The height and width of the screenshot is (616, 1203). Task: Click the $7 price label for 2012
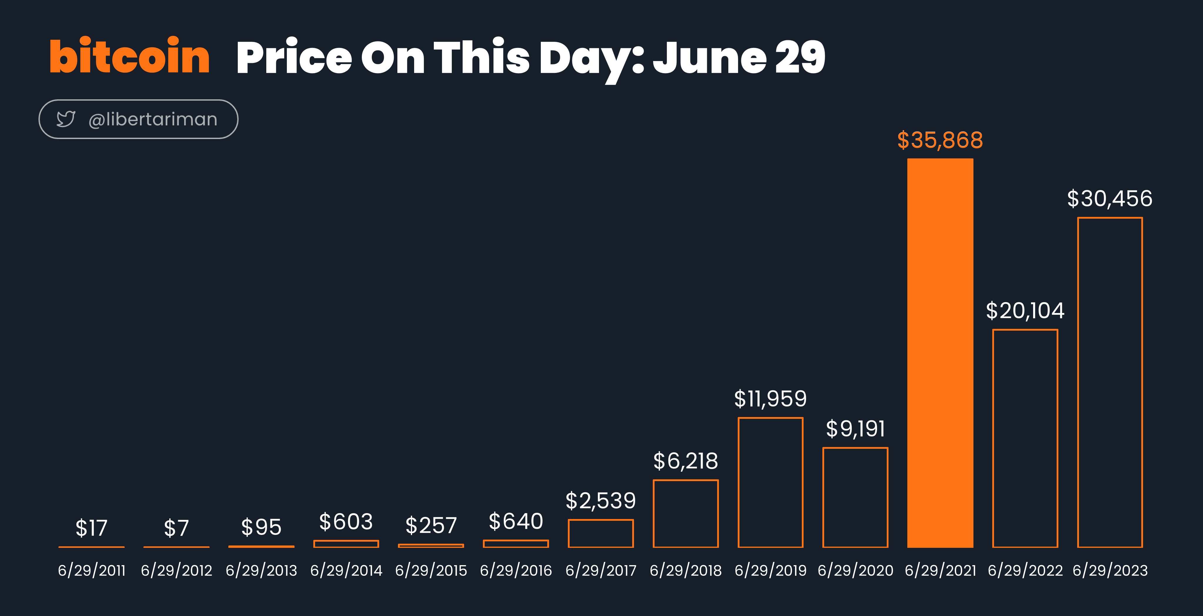tap(177, 528)
